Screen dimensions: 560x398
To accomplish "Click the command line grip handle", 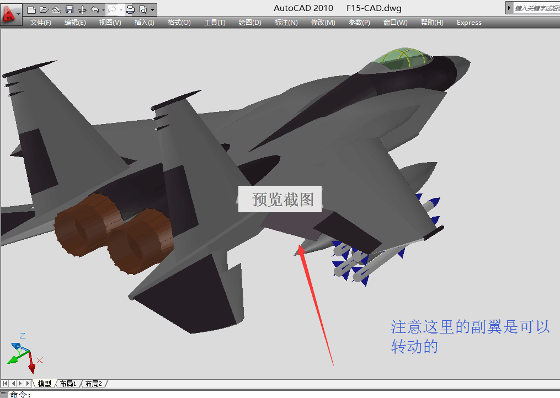I will pyautogui.click(x=4, y=394).
